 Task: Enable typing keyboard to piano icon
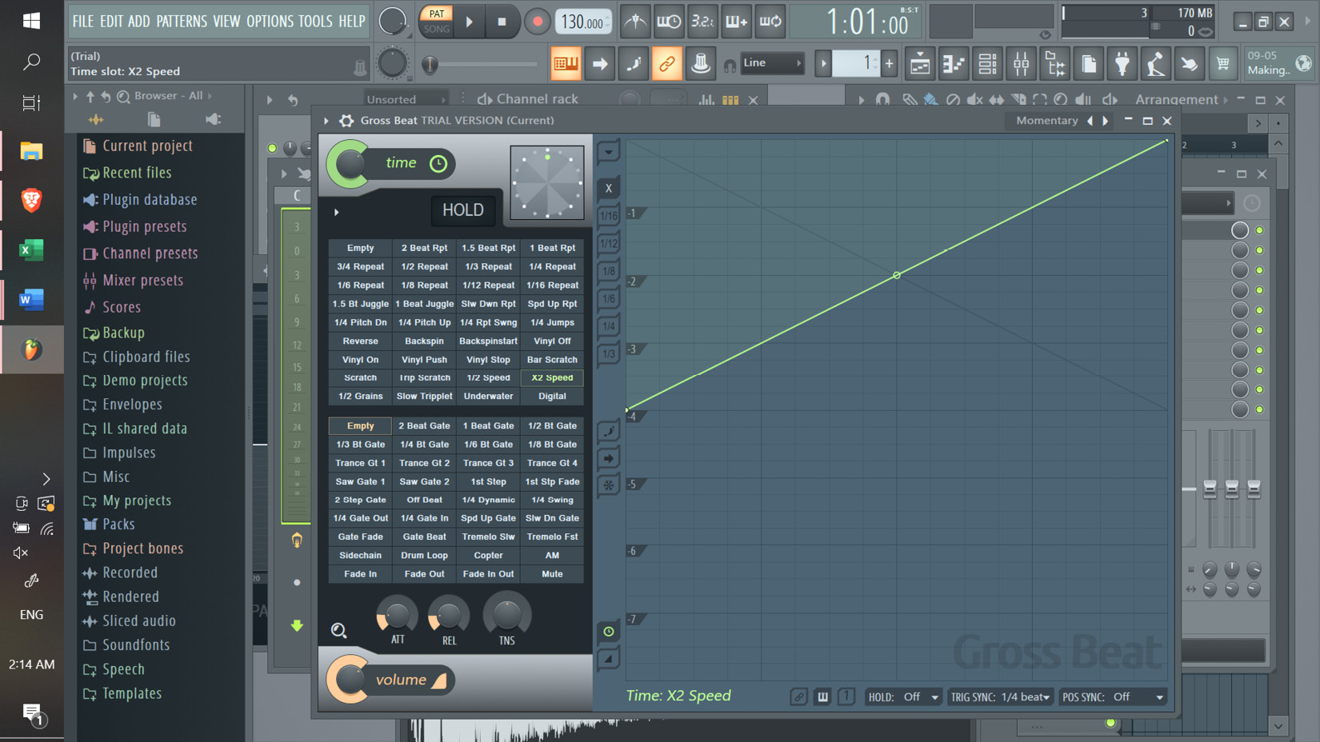point(566,64)
